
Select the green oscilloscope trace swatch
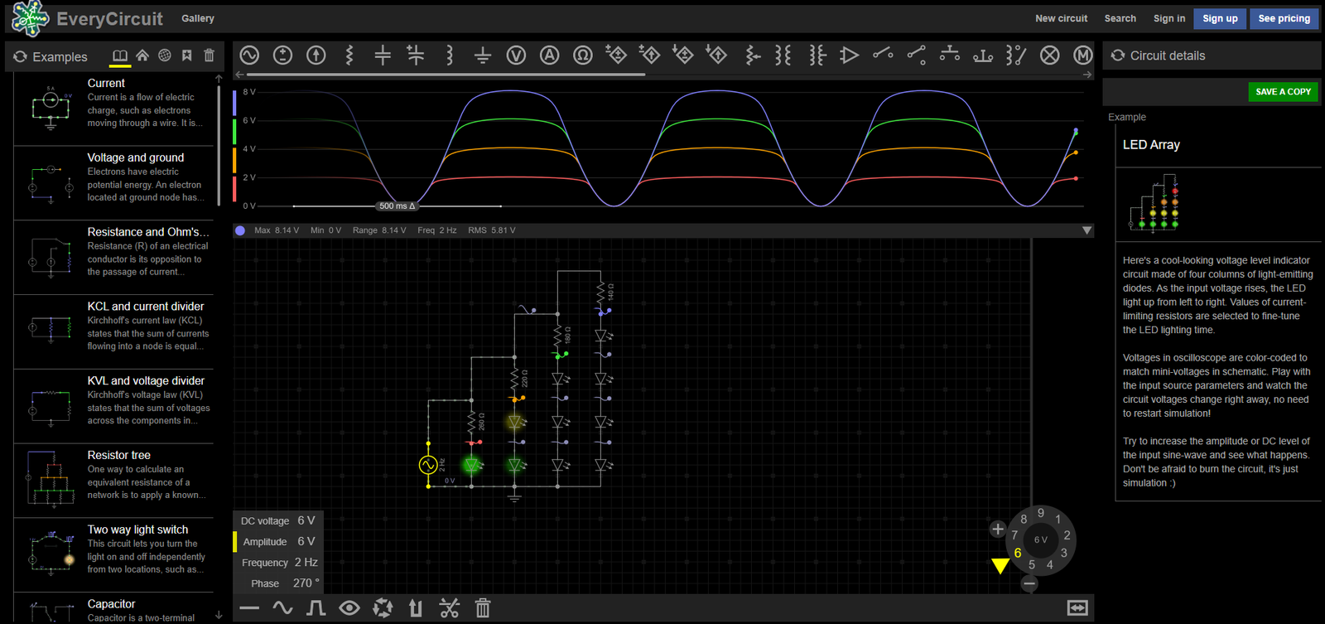[235, 131]
